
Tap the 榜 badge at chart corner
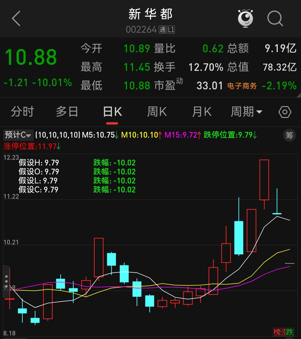[x=277, y=332]
